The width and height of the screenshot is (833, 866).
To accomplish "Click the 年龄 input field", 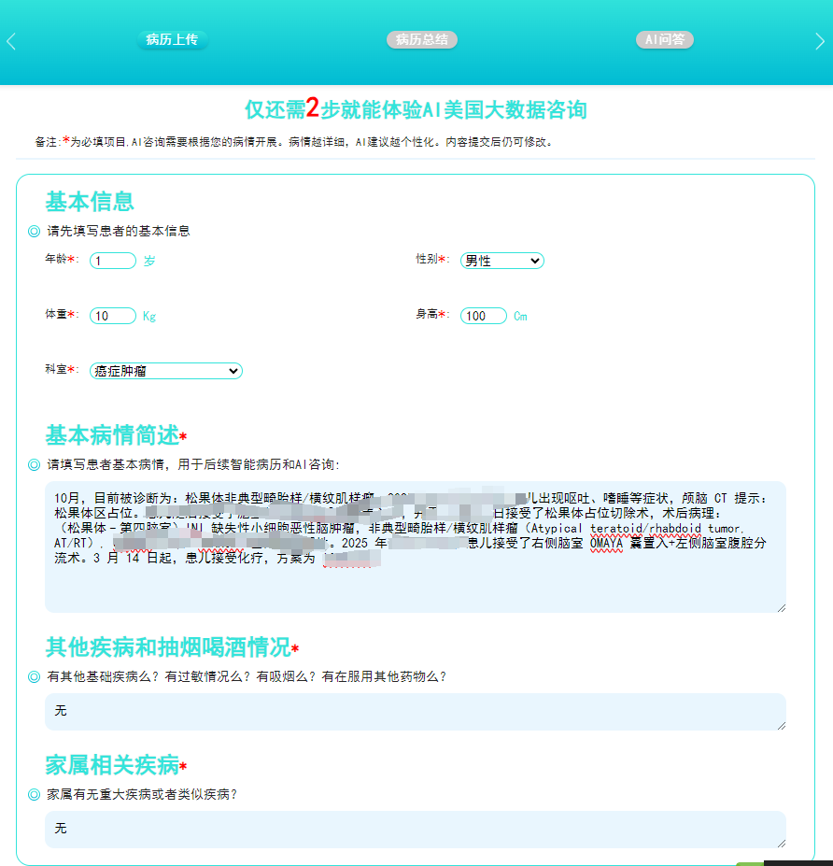I will [x=113, y=261].
